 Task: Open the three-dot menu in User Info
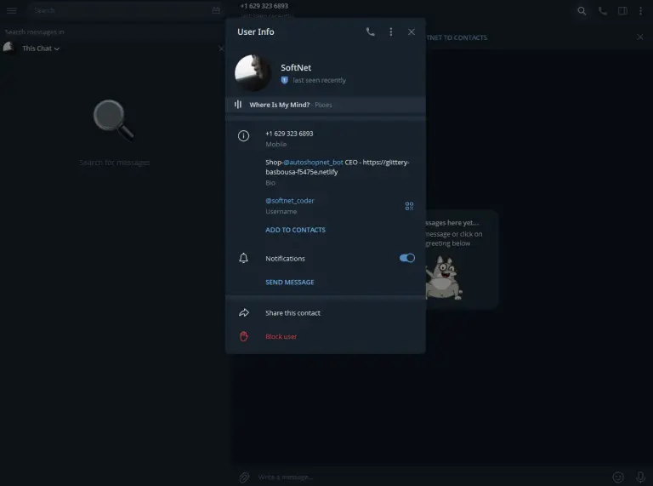(x=390, y=31)
